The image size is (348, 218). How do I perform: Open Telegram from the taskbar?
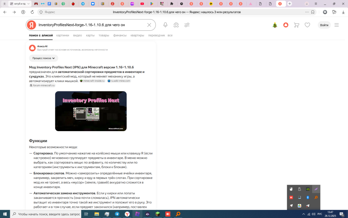117,214
